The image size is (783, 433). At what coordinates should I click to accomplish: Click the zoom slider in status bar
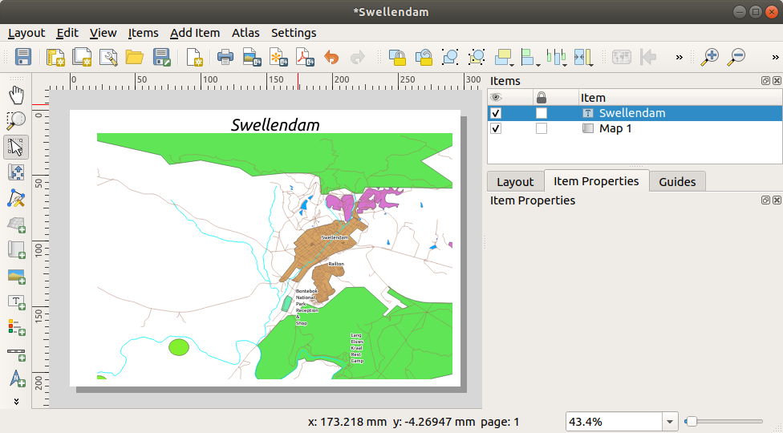[724, 422]
